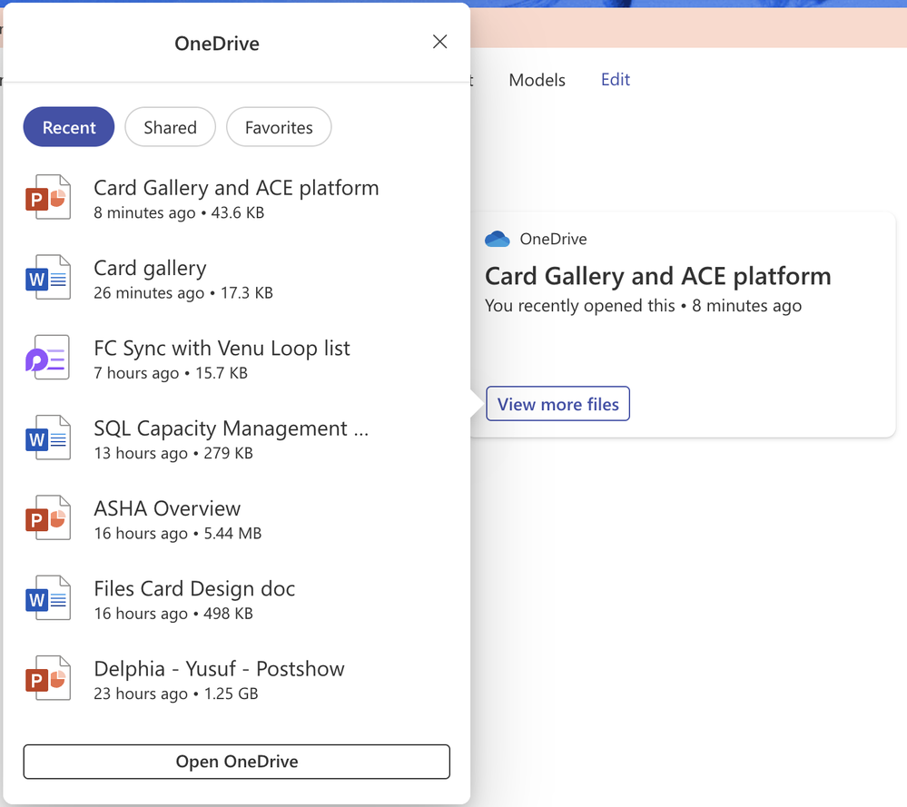Image resolution: width=907 pixels, height=807 pixels.
Task: Click '26 minutes ago • 17.3 KB' details
Action: pyautogui.click(x=183, y=293)
